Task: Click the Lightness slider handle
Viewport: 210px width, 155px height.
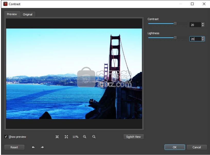Action: (x=175, y=38)
